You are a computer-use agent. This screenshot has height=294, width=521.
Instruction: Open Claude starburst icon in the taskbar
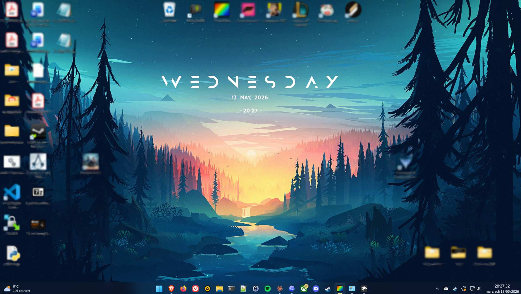coord(280,289)
